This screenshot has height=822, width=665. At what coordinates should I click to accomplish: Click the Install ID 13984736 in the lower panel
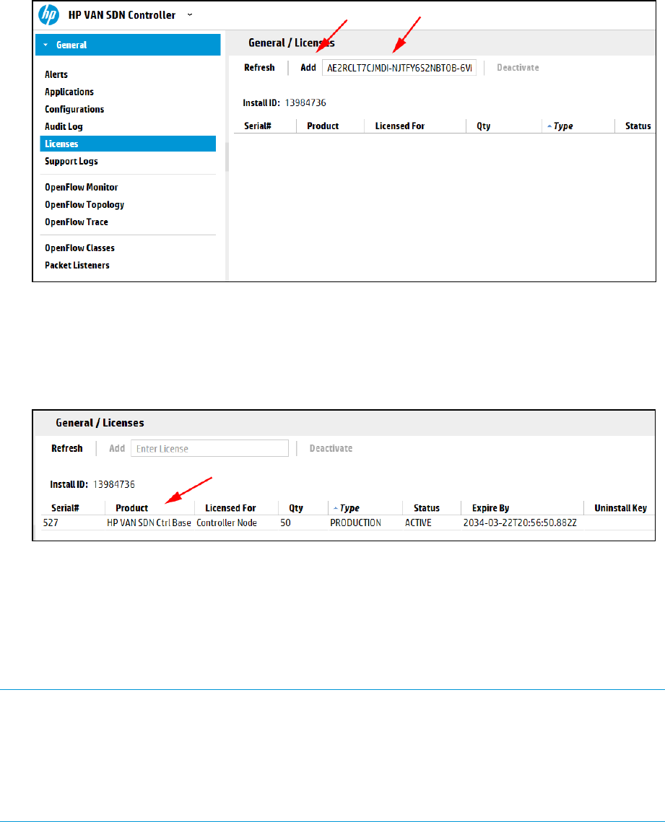click(114, 484)
